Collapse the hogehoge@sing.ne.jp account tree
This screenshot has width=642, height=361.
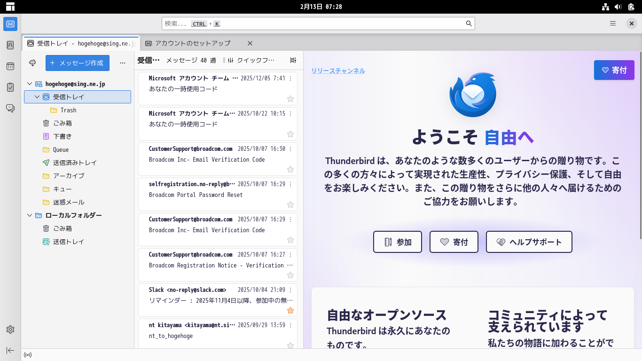(30, 84)
